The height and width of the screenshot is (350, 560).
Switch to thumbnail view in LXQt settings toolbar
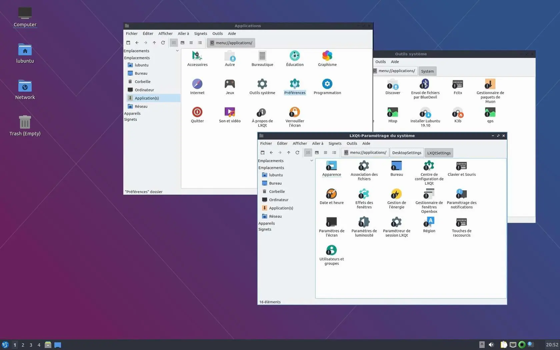pos(317,153)
